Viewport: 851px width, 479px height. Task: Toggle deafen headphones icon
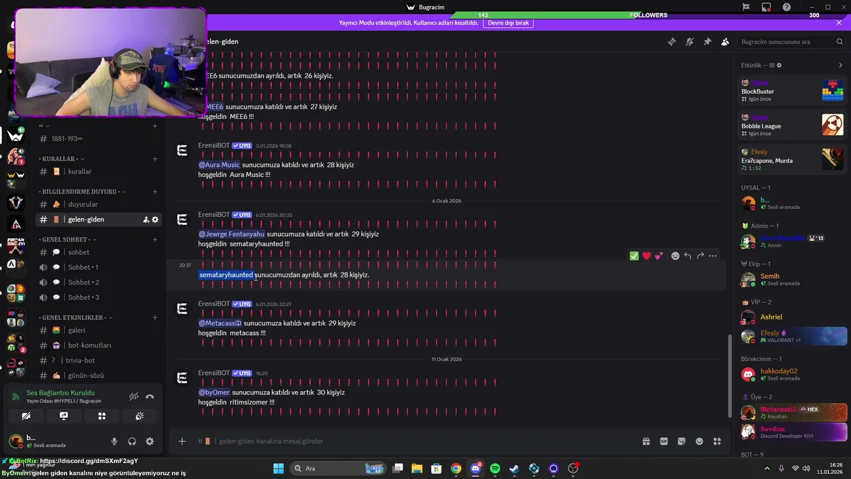click(x=132, y=441)
